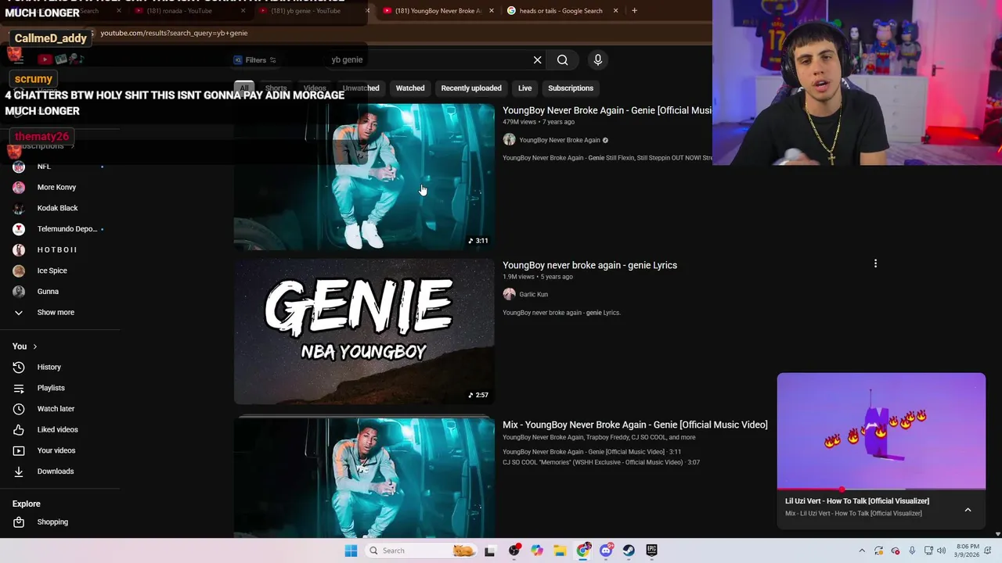Open the YoungBoy Never Broke Again channel name
This screenshot has height=563, width=1002.
[560, 140]
